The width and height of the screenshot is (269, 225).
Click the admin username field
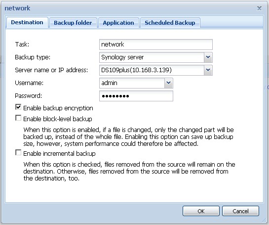tap(132, 83)
